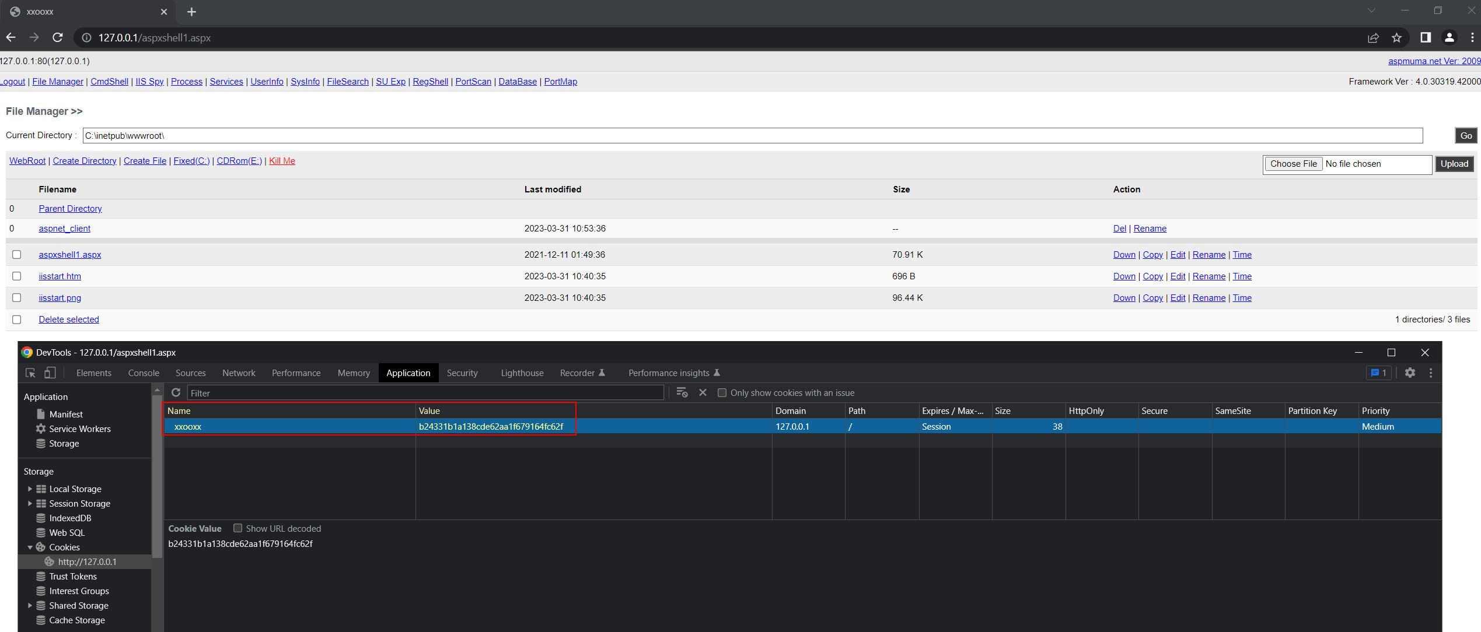Go back to the previous page in Chrome
1481x632 pixels.
tap(11, 37)
